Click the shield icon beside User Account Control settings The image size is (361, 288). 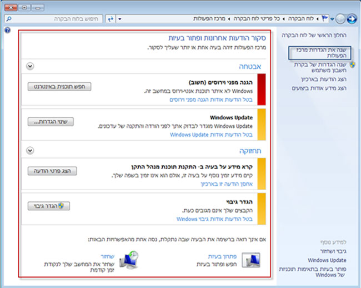[x=353, y=65]
